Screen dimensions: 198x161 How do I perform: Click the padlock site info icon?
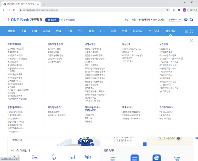(21, 10)
